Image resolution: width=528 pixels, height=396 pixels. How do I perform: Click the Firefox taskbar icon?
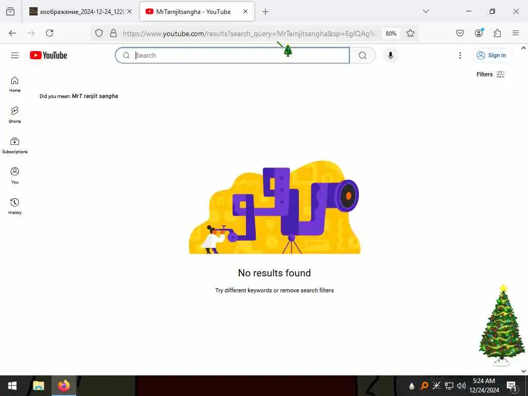tap(64, 386)
